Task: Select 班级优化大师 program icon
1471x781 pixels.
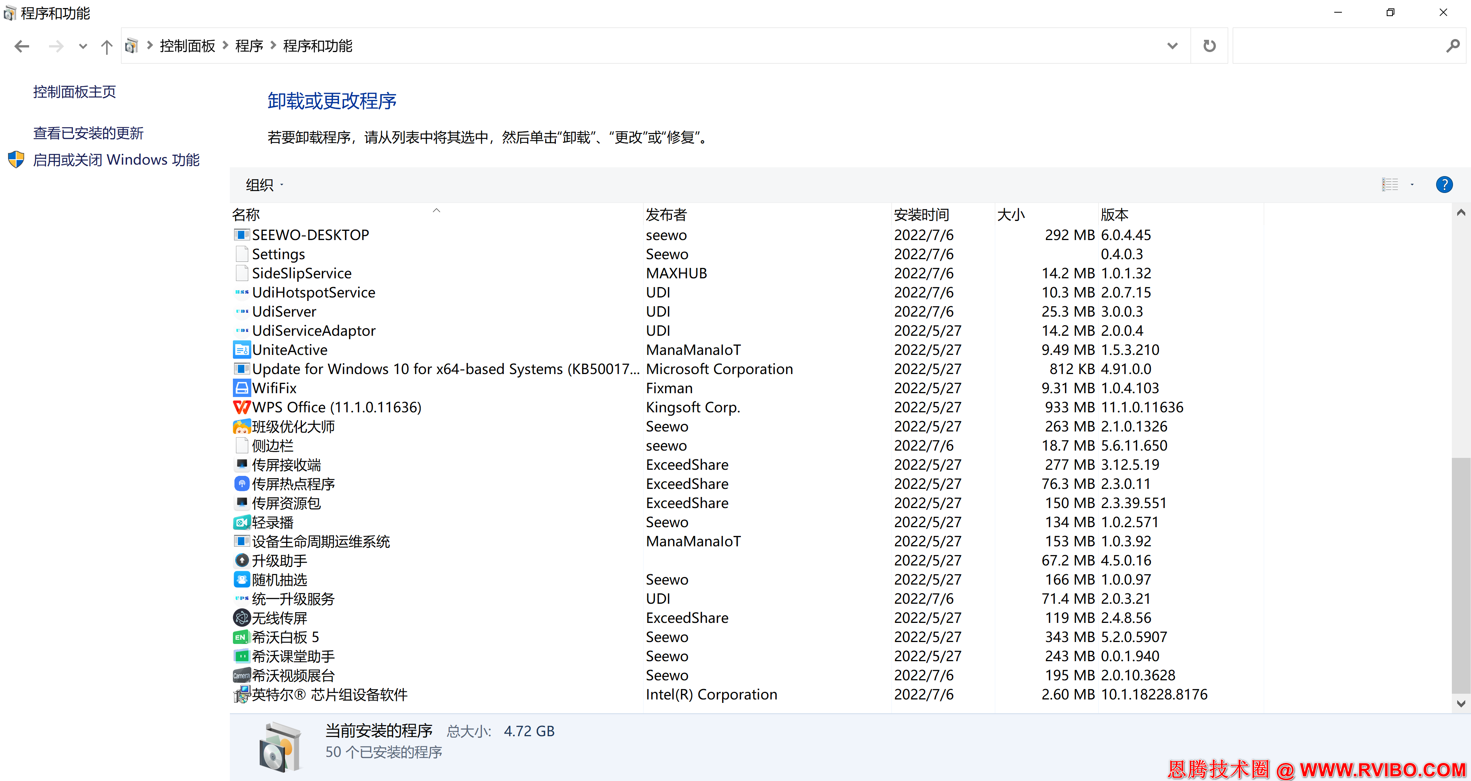Action: tap(242, 426)
